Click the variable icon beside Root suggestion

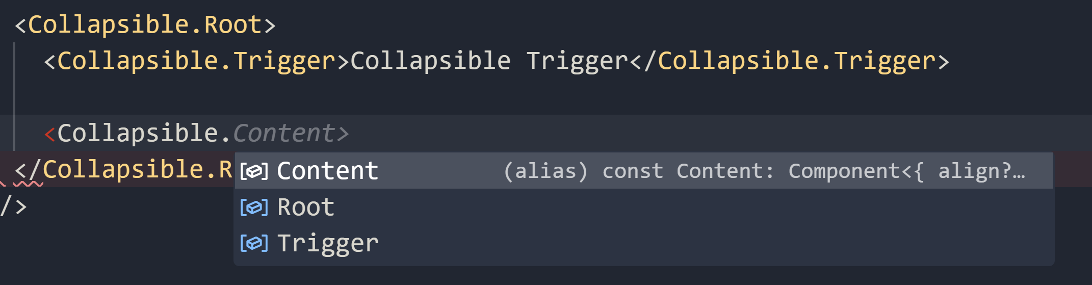(254, 208)
